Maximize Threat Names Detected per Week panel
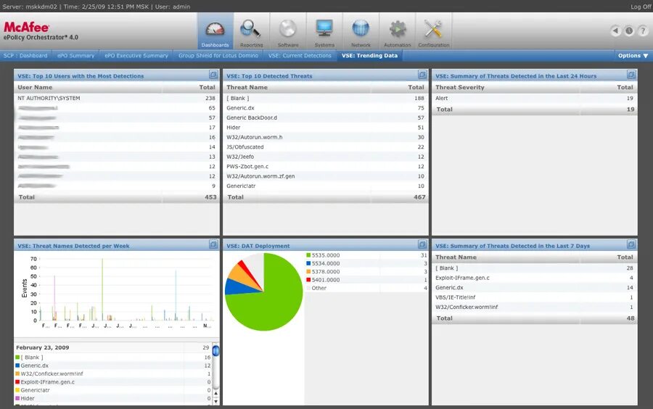Image resolution: width=653 pixels, height=409 pixels. tap(213, 244)
